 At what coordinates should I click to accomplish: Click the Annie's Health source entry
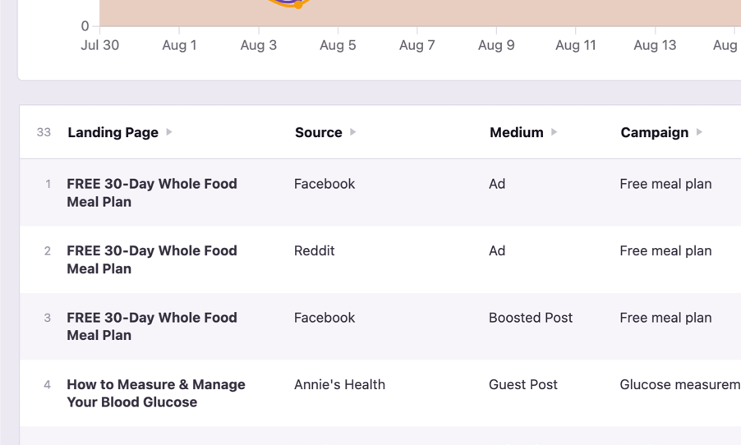(339, 384)
